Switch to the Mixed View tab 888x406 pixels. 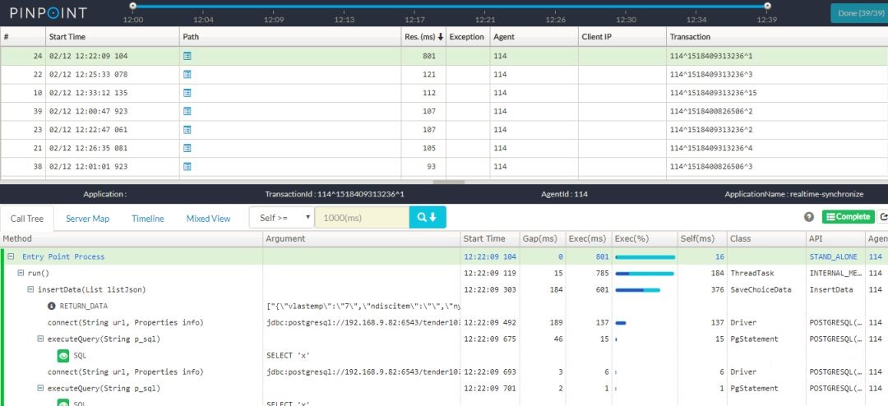pos(208,219)
